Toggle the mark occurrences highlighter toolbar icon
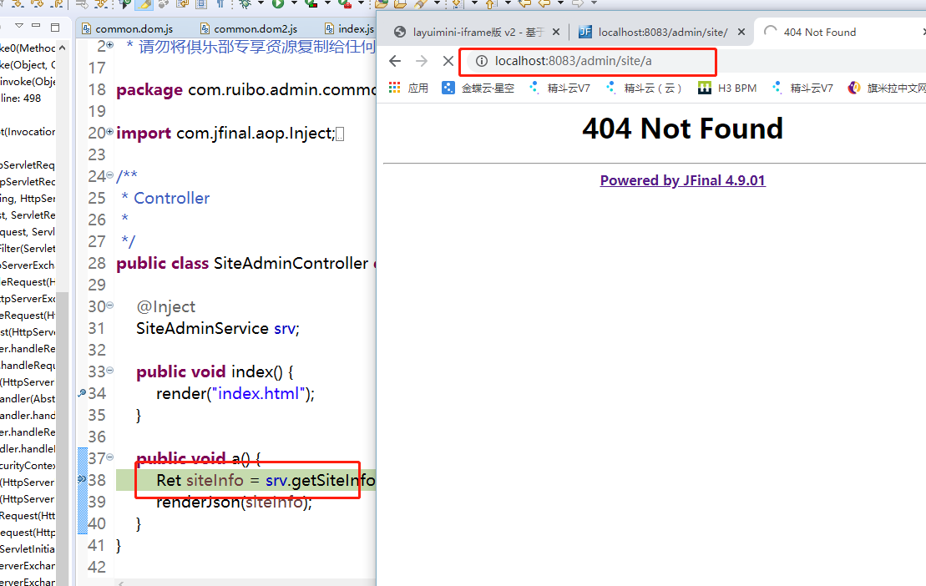This screenshot has width=926, height=586. [144, 3]
